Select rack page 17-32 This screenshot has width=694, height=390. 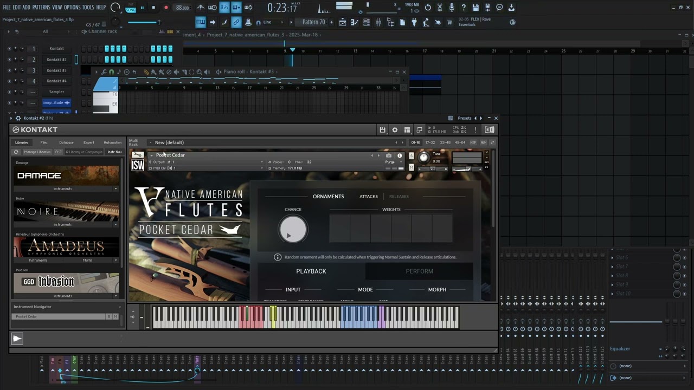[x=430, y=142]
